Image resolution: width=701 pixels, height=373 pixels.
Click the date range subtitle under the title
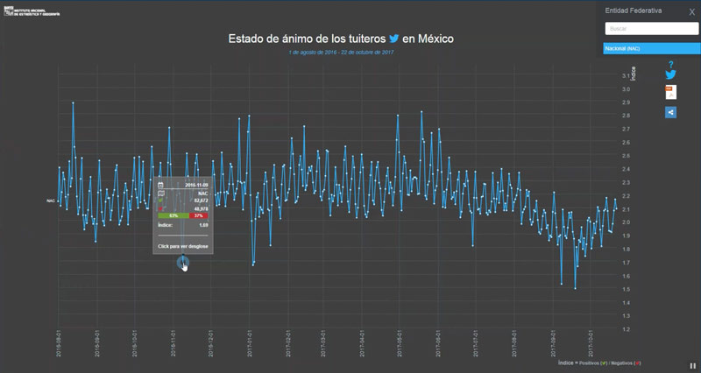point(341,53)
